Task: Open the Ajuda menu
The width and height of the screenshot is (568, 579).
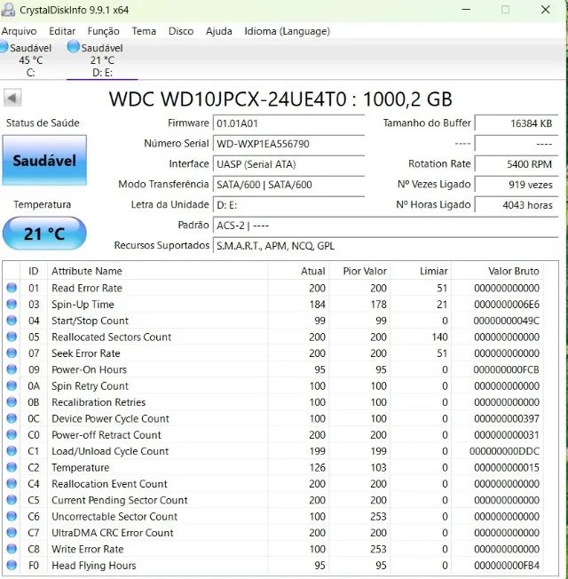Action: click(x=219, y=31)
